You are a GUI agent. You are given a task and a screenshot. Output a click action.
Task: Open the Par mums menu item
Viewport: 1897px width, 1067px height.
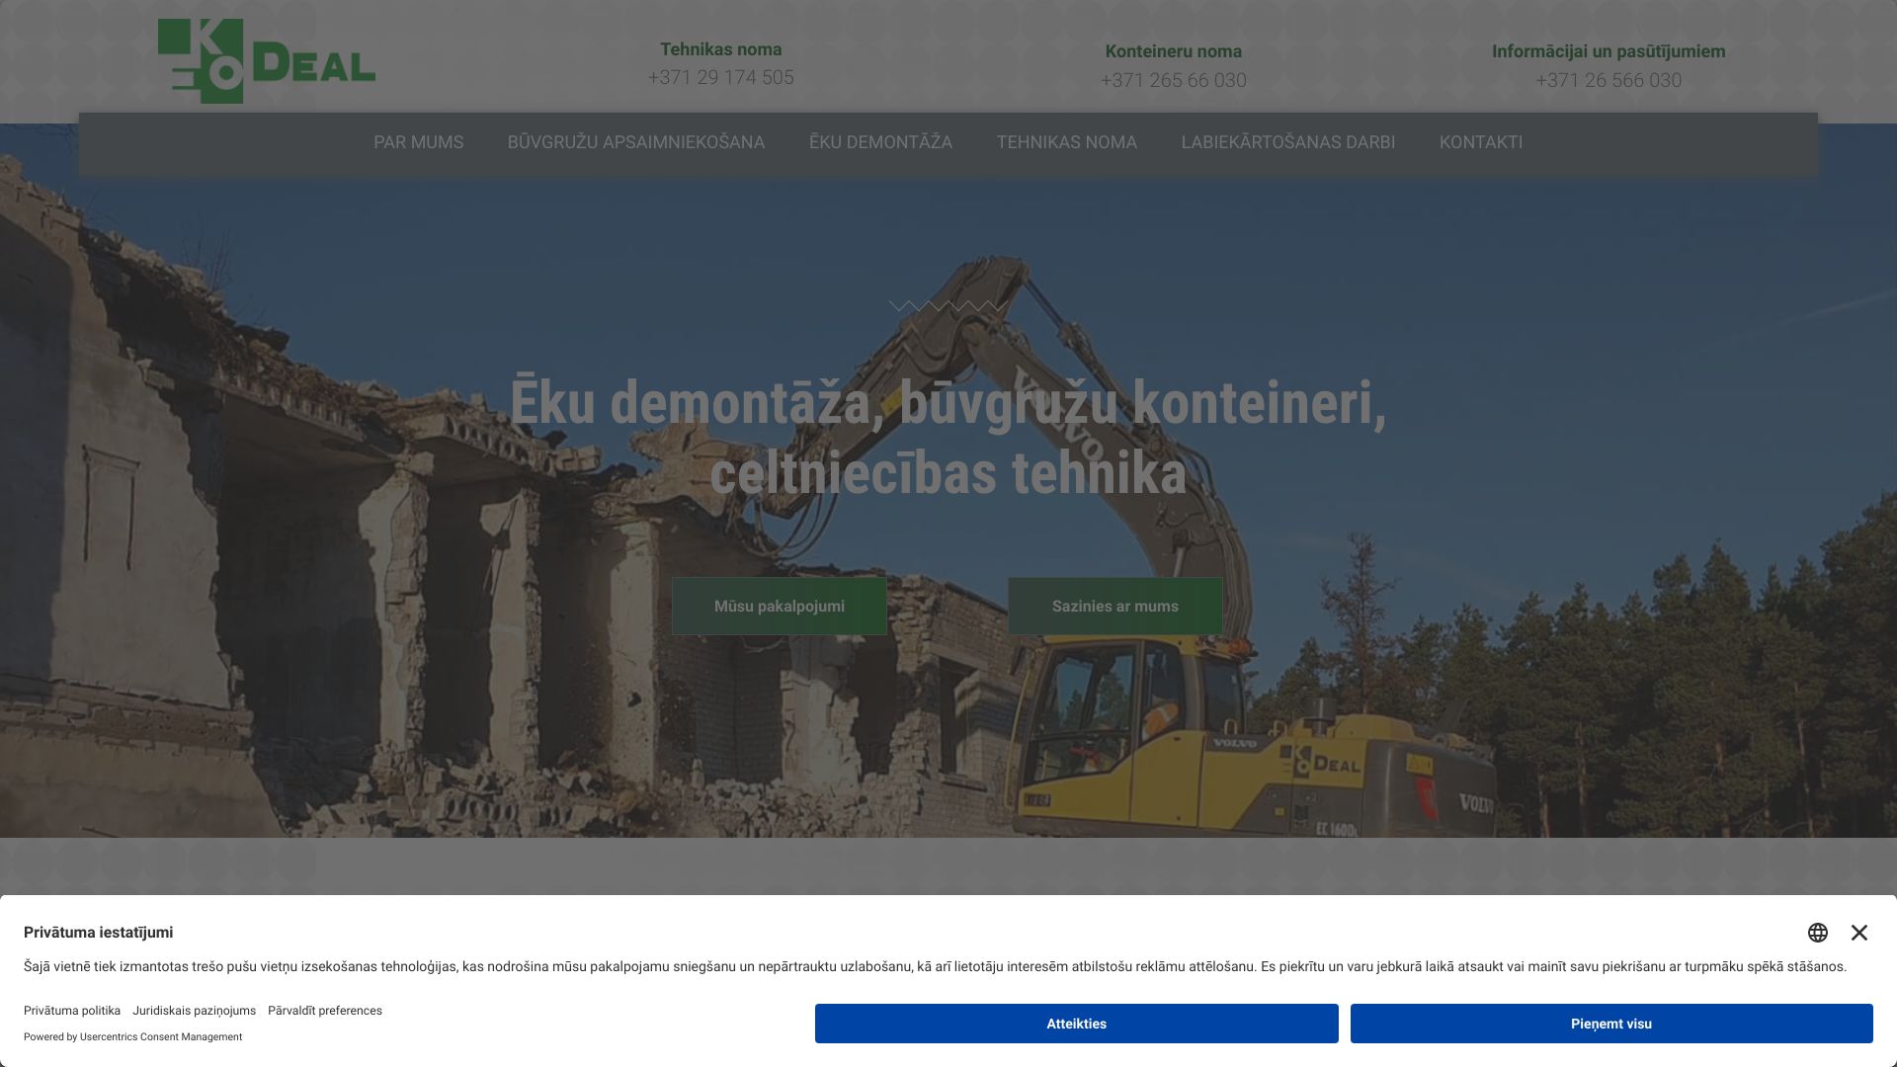tap(418, 142)
